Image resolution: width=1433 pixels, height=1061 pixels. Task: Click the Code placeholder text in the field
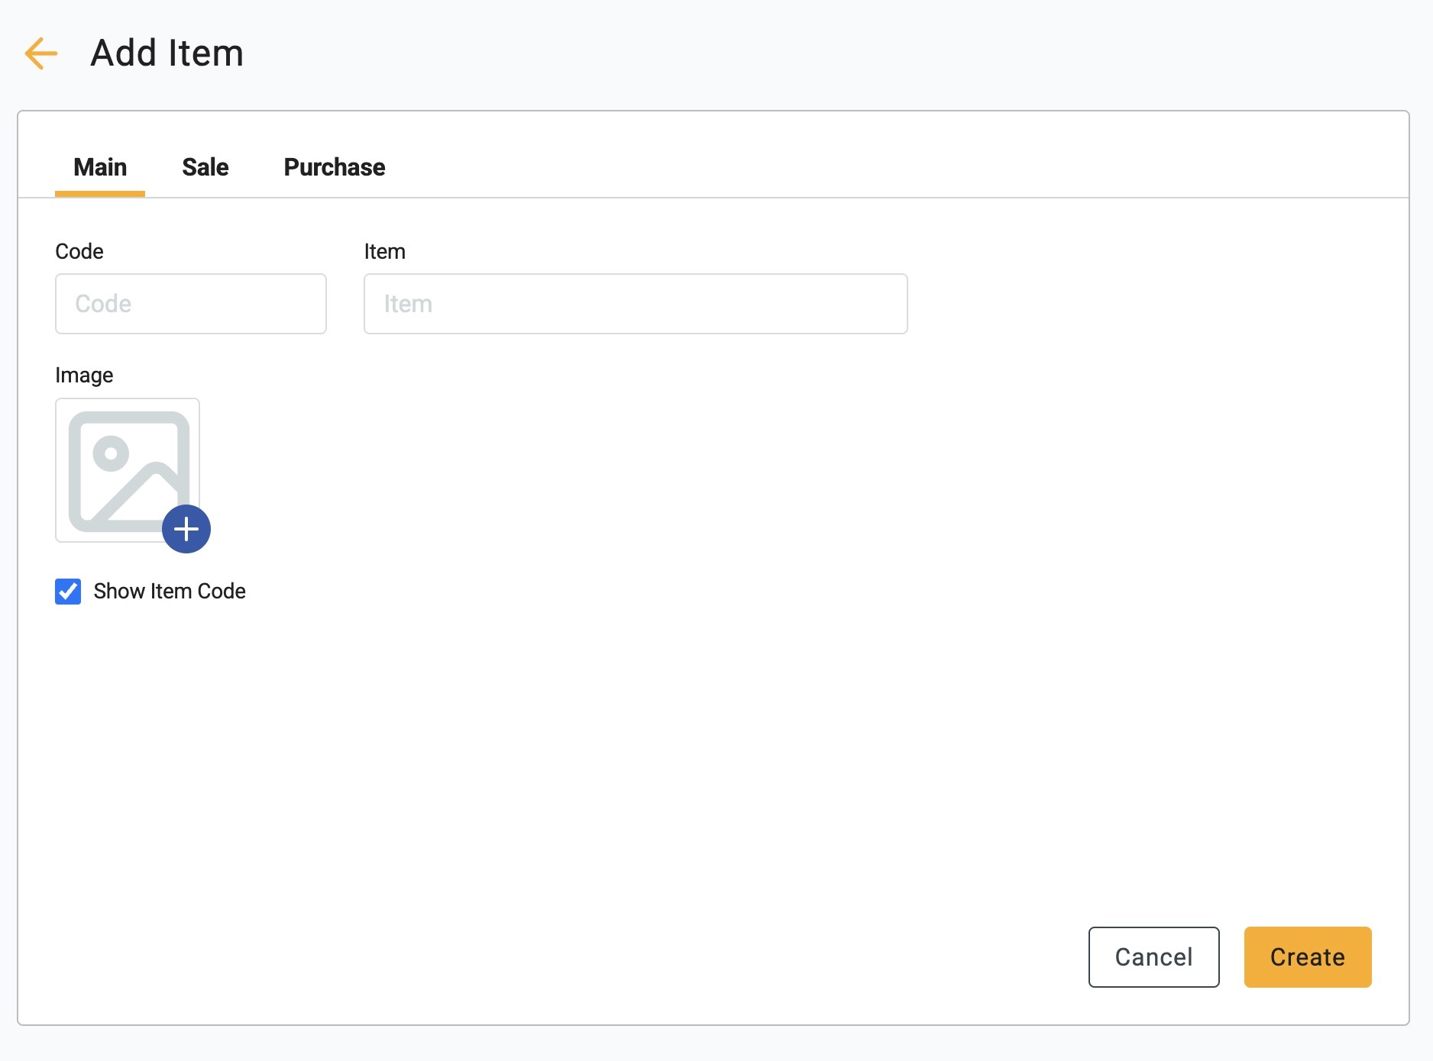click(103, 304)
